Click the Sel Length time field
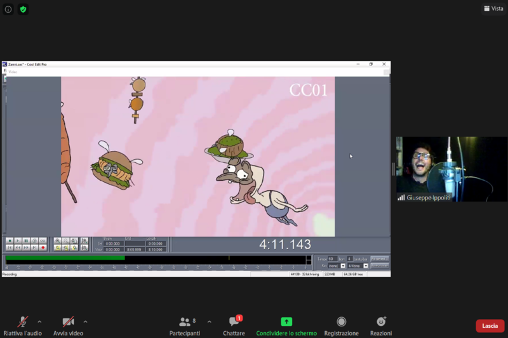This screenshot has width=508, height=338. point(156,244)
